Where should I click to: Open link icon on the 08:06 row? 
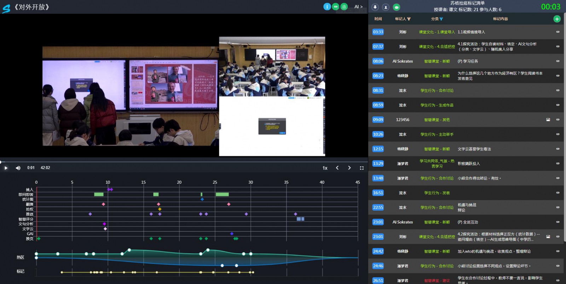[x=558, y=61]
